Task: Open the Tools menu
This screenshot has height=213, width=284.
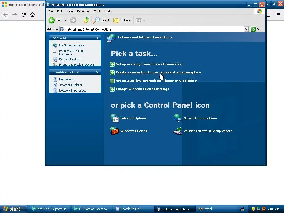Action: pyautogui.click(x=97, y=11)
